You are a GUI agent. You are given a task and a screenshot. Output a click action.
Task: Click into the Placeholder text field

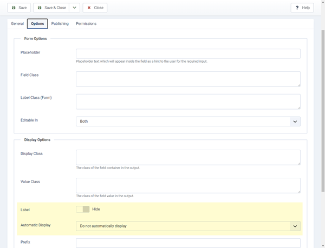tap(188, 53)
